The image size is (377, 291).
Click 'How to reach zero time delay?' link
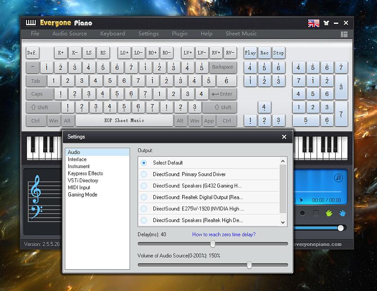[x=224, y=234]
